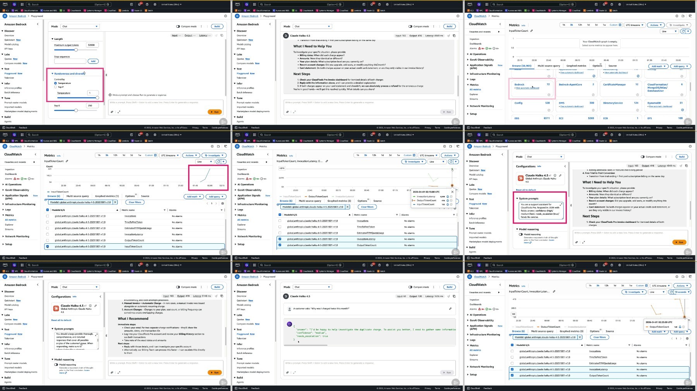Click refresh icon beside the 10 seconds interval
This screenshot has height=391, width=697.
[672, 292]
